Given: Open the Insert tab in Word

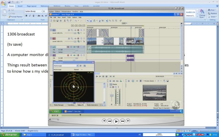Looking at the screenshot, I should (x=20, y=6).
